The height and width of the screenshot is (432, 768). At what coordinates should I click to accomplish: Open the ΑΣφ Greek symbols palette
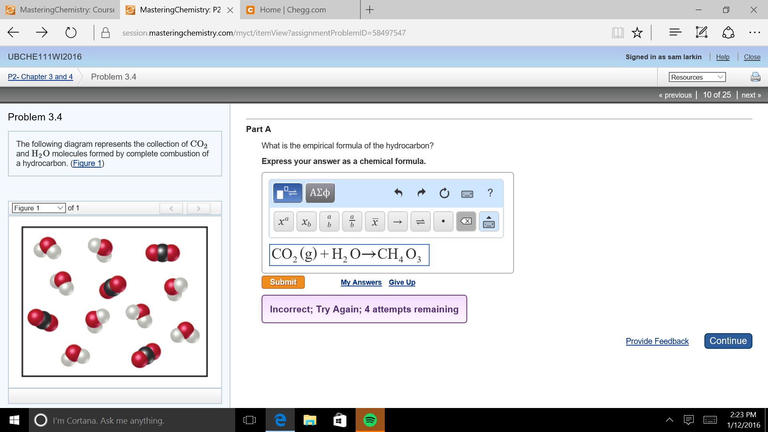[x=320, y=192]
